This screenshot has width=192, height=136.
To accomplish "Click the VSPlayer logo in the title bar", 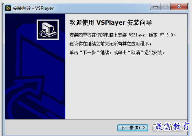I will pos(8,8).
